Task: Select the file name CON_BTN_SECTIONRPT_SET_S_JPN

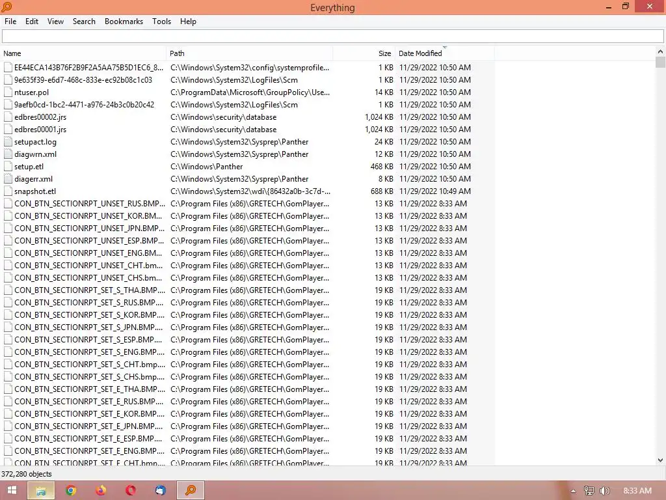Action: pos(88,327)
